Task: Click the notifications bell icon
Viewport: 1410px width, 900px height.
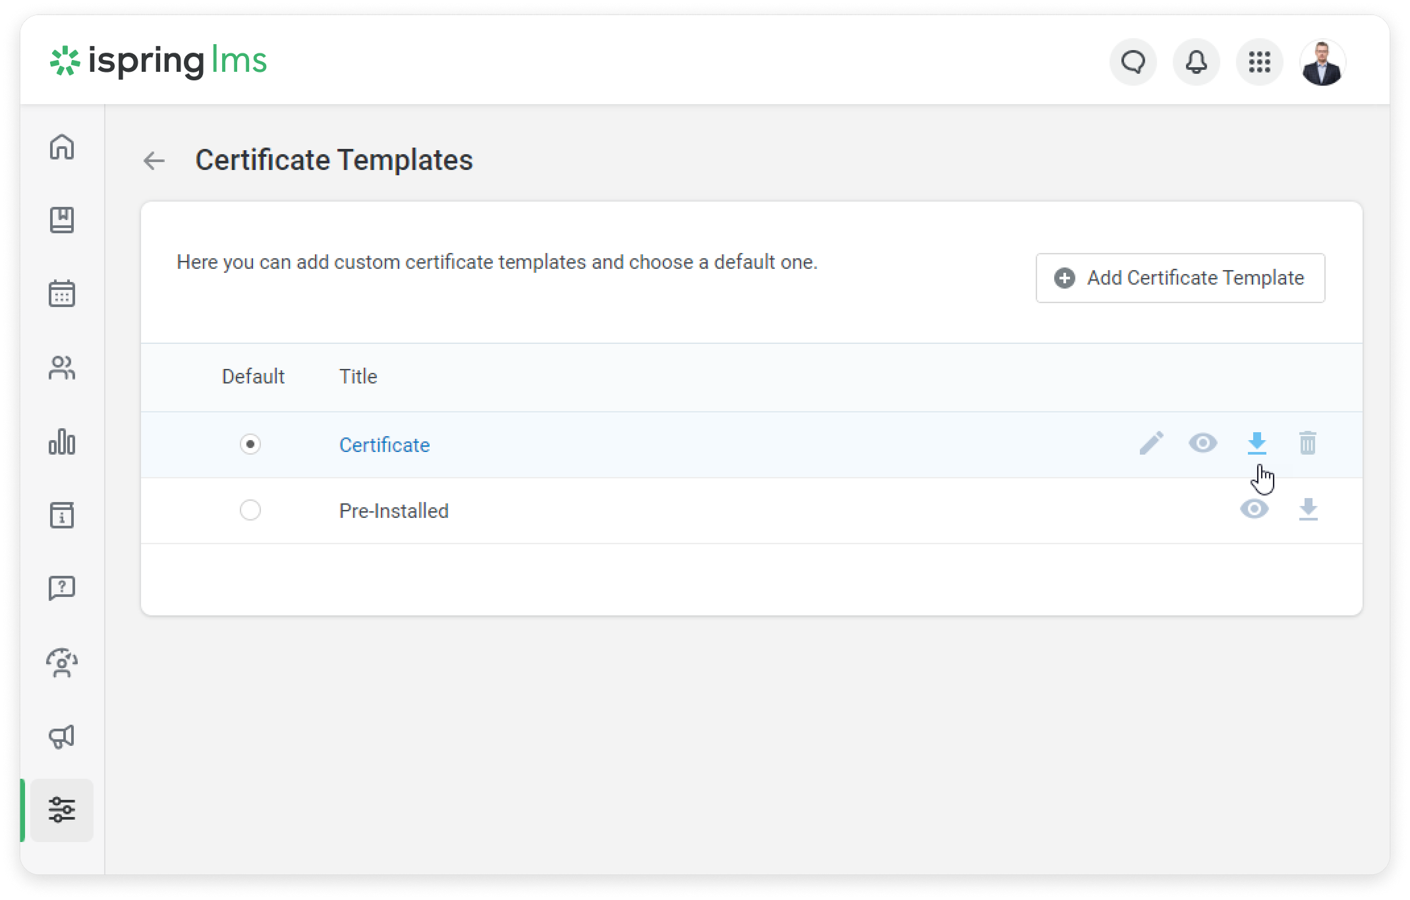Action: click(x=1196, y=63)
